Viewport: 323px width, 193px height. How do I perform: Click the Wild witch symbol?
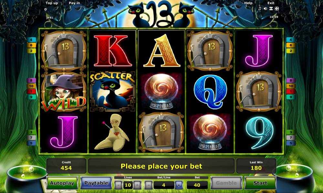click(64, 91)
